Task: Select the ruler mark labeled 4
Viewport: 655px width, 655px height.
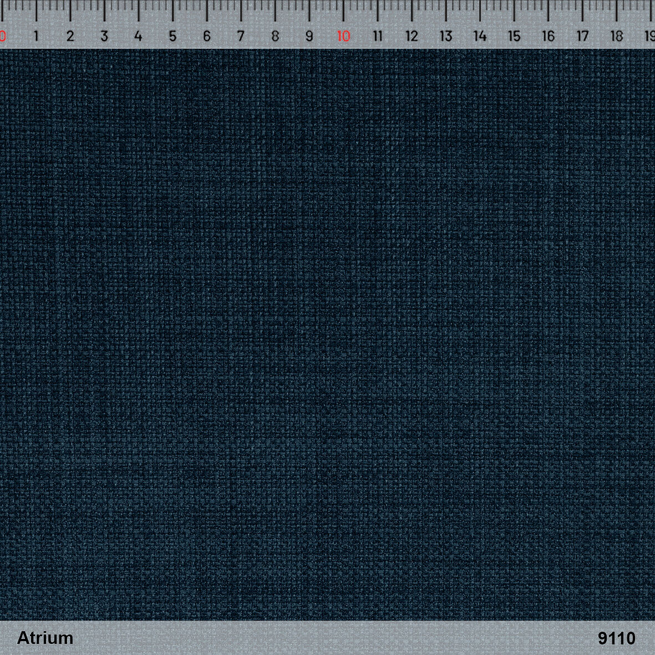Action: (138, 37)
